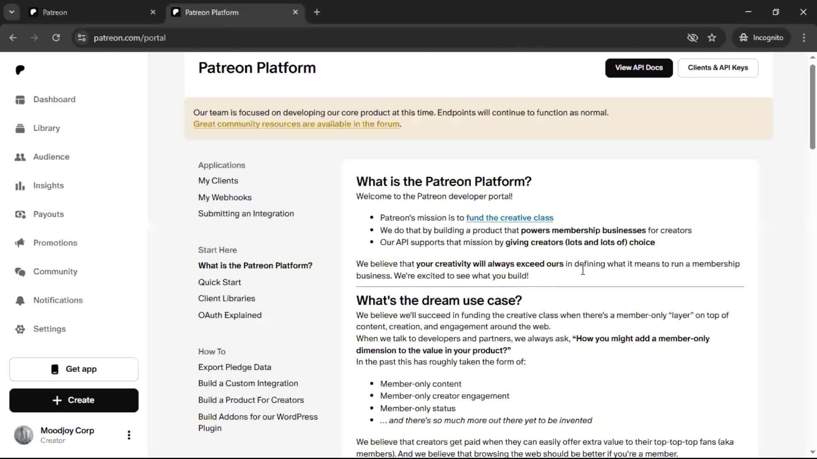Open Quick Start guide
Screen dimensions: 817x459
coord(219,282)
